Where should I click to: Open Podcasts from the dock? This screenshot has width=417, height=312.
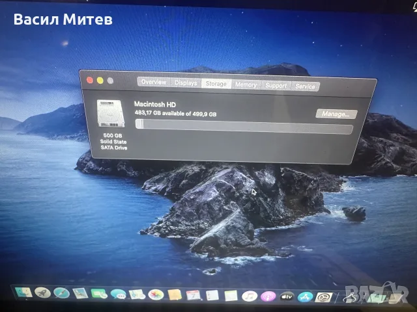pyautogui.click(x=268, y=296)
